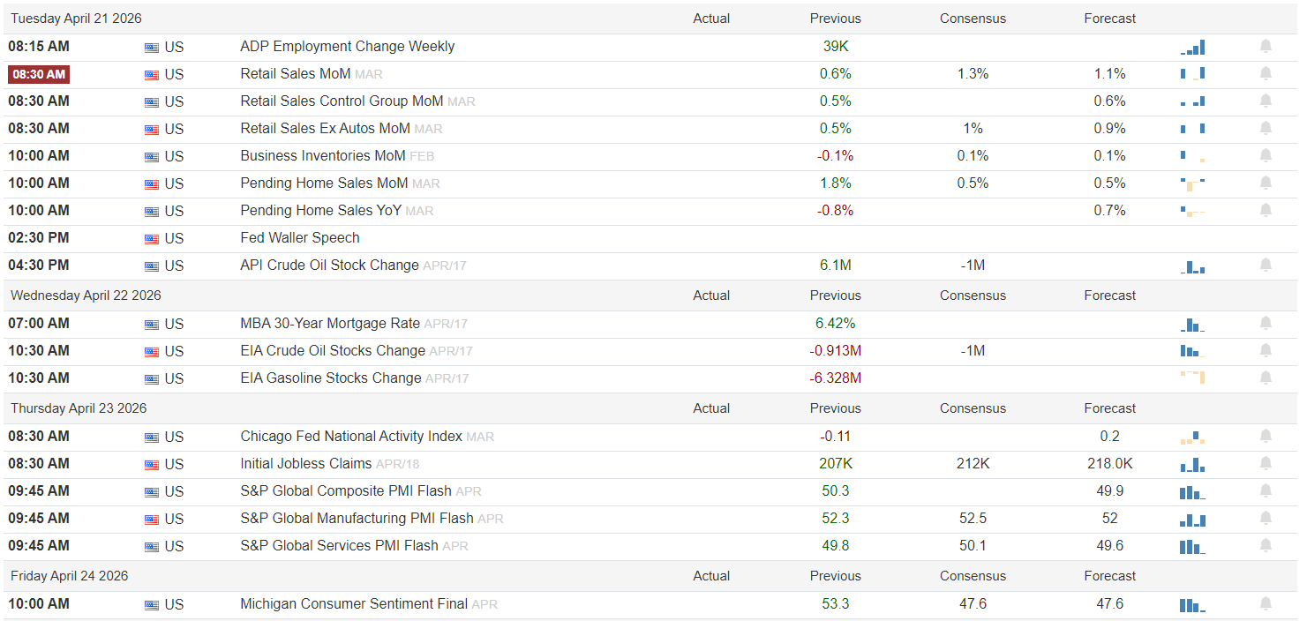Open mini chart for Initial Jobless Claims
Image resolution: width=1307 pixels, height=621 pixels.
pos(1192,464)
